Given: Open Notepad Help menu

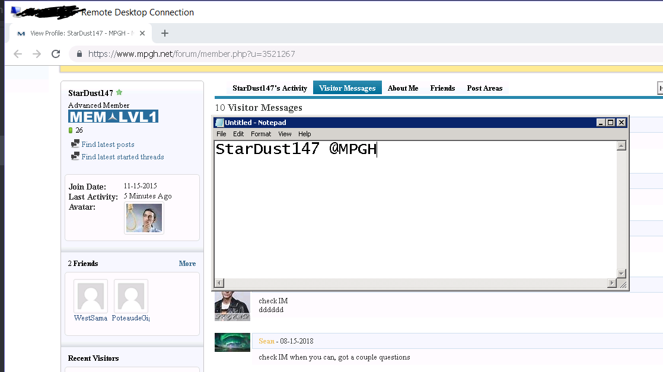Looking at the screenshot, I should pos(304,134).
